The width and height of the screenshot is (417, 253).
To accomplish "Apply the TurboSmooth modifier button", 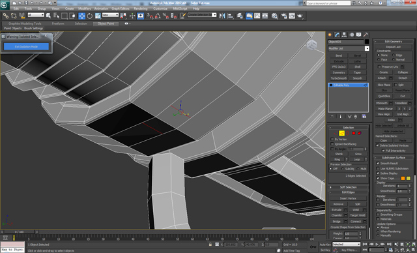I will (339, 78).
